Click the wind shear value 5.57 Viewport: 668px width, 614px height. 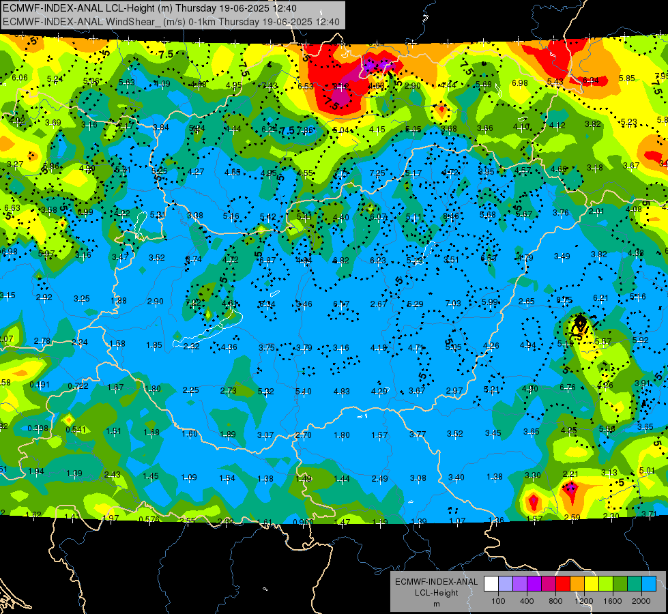(602, 342)
